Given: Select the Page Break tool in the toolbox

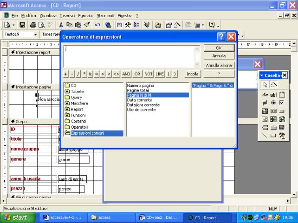Looking at the screenshot, I should pyautogui.click(x=265, y=127).
